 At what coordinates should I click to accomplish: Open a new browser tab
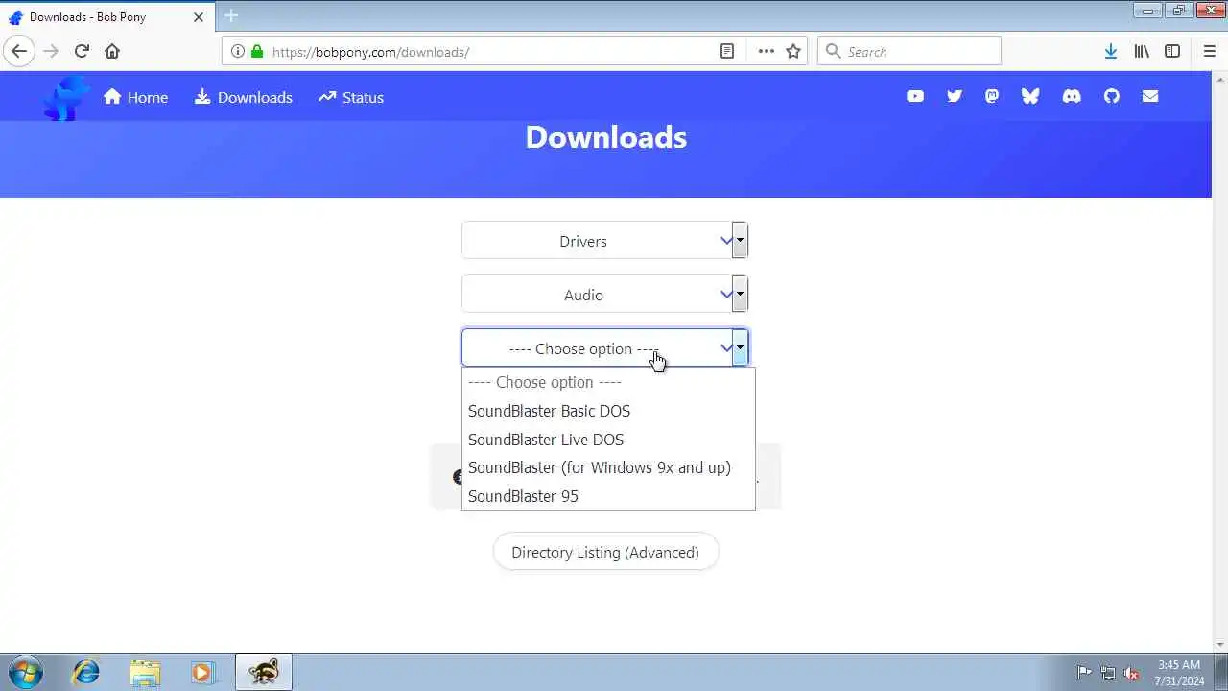(x=230, y=16)
